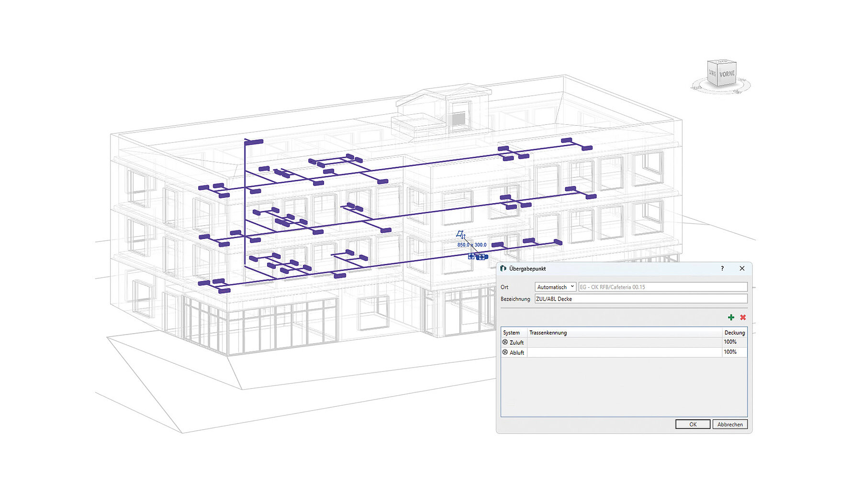The width and height of the screenshot is (851, 478).
Task: Click the System column header
Action: 513,333
